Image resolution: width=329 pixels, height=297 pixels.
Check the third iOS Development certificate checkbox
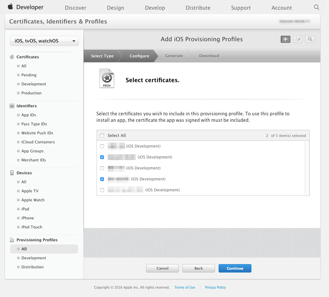102,168
